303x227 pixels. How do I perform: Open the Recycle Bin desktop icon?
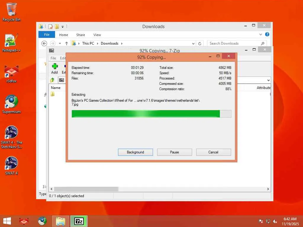coord(12,12)
